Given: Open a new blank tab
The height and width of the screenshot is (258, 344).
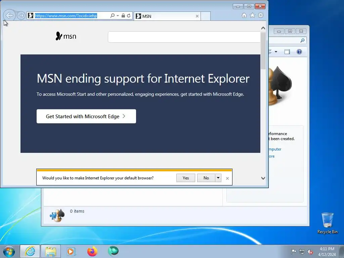Looking at the screenshot, I should point(206,16).
